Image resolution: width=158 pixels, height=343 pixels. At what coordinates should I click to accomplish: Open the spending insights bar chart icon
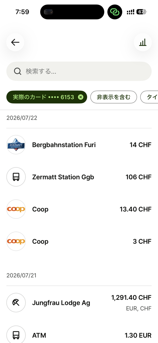click(x=143, y=42)
